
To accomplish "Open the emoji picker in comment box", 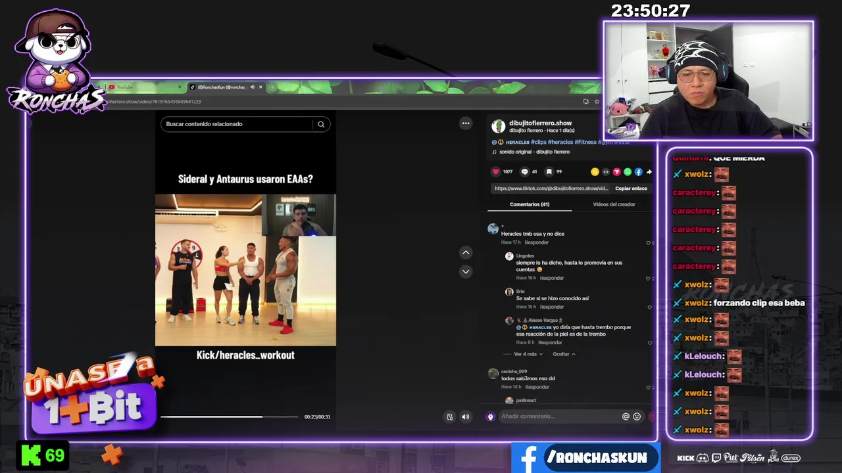I will tap(637, 417).
